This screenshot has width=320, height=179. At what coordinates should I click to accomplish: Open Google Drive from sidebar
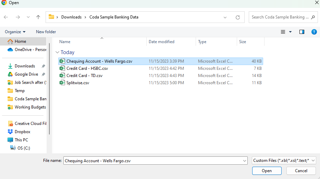(x=26, y=74)
